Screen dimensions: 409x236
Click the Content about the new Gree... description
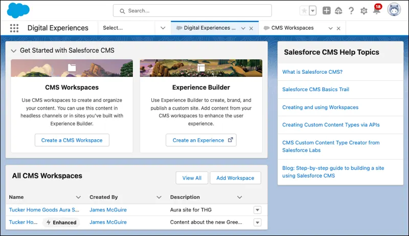[206, 222]
